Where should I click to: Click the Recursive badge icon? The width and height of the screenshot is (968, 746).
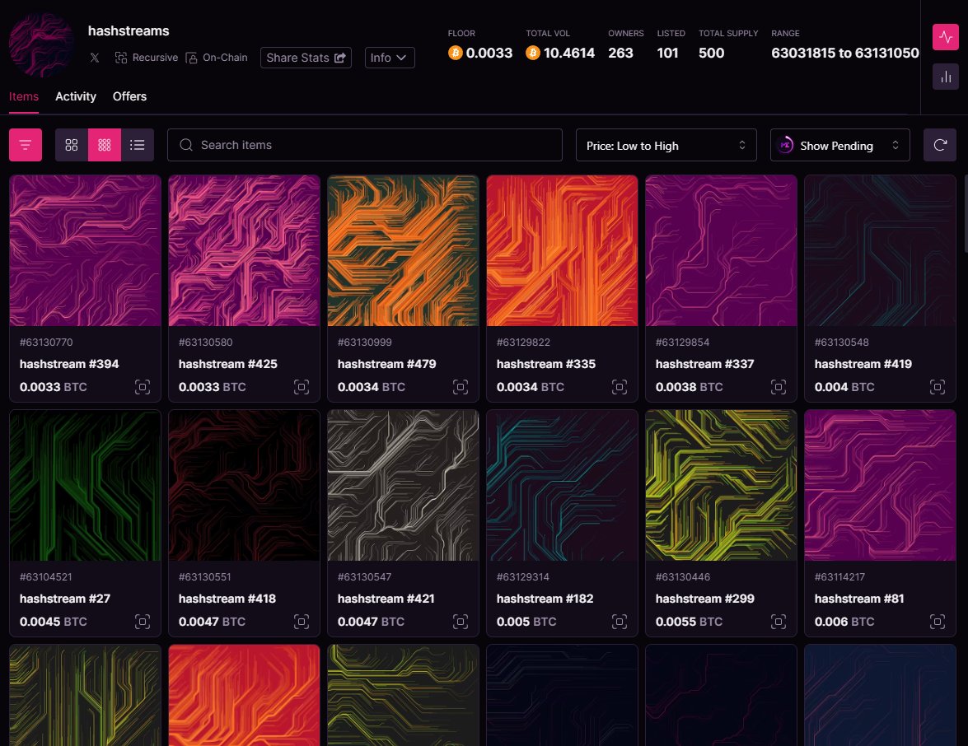[121, 58]
